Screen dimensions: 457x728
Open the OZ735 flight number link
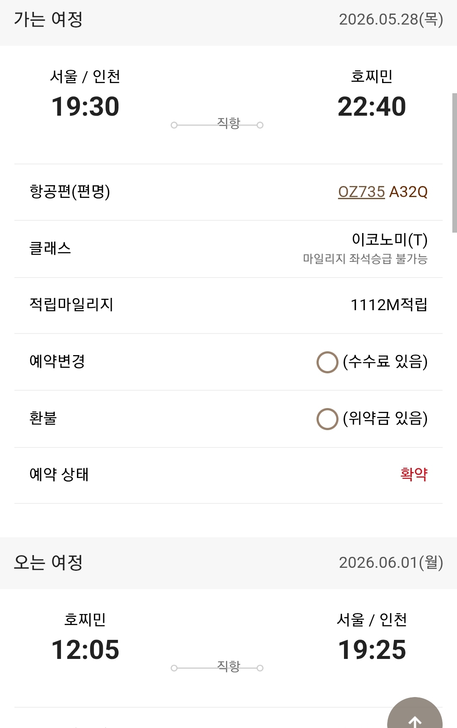(361, 192)
